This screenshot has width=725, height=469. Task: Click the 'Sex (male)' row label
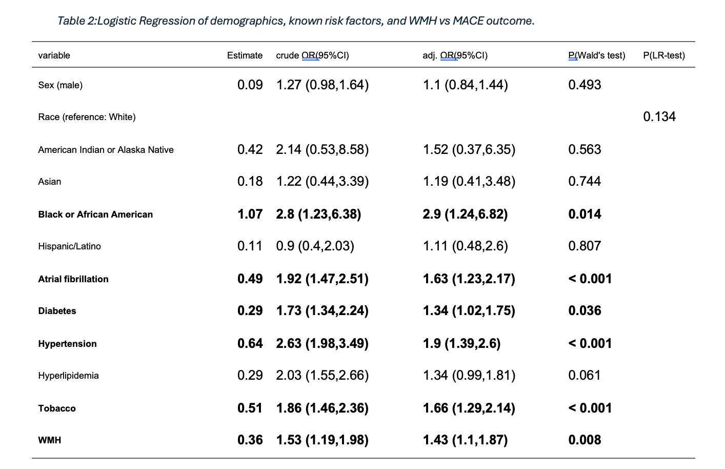coord(60,85)
